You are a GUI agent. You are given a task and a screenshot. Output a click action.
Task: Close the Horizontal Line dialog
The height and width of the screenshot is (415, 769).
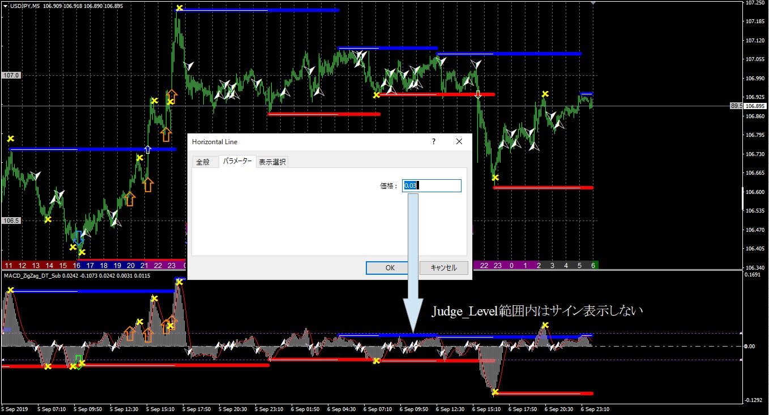tap(459, 141)
